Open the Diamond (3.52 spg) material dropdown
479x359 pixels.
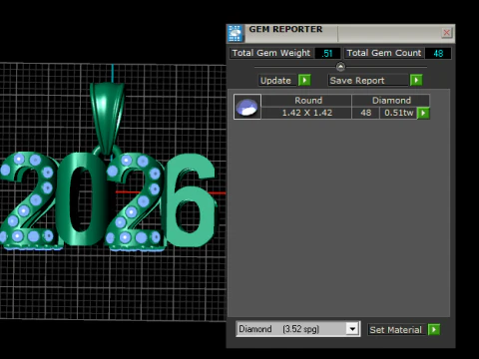pyautogui.click(x=352, y=329)
